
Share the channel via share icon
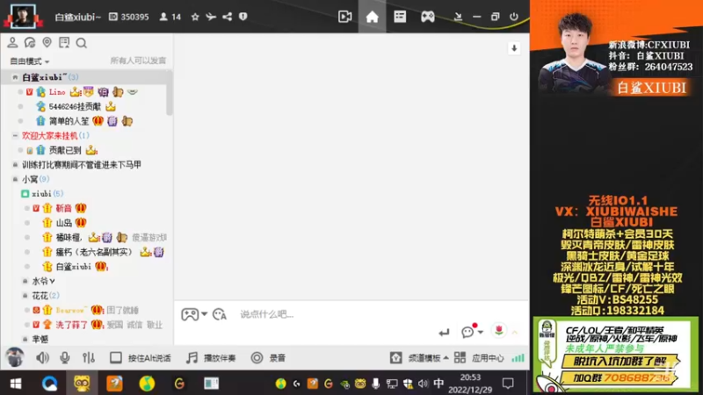228,17
